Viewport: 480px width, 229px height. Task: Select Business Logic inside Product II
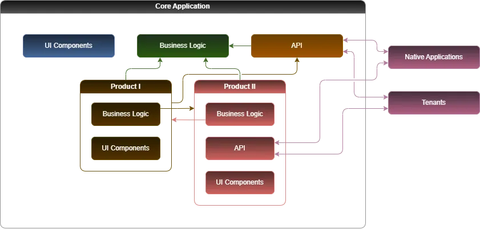[x=240, y=114]
